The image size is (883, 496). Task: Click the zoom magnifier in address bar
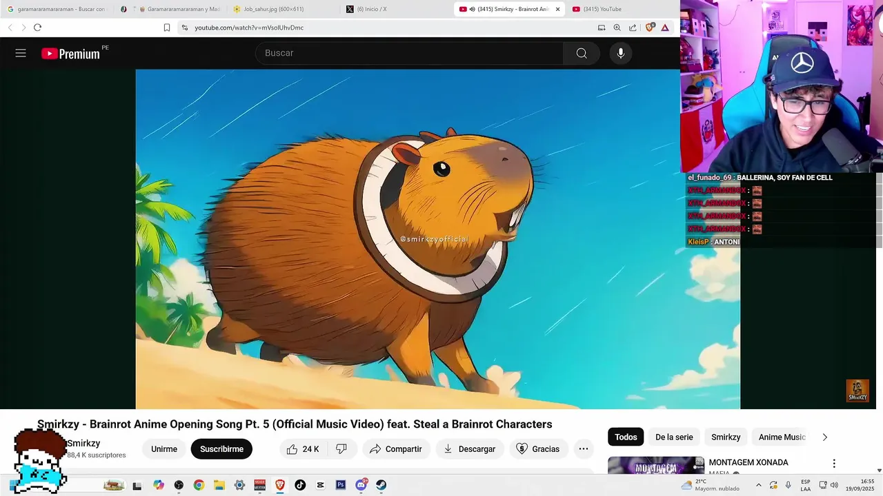coord(617,28)
